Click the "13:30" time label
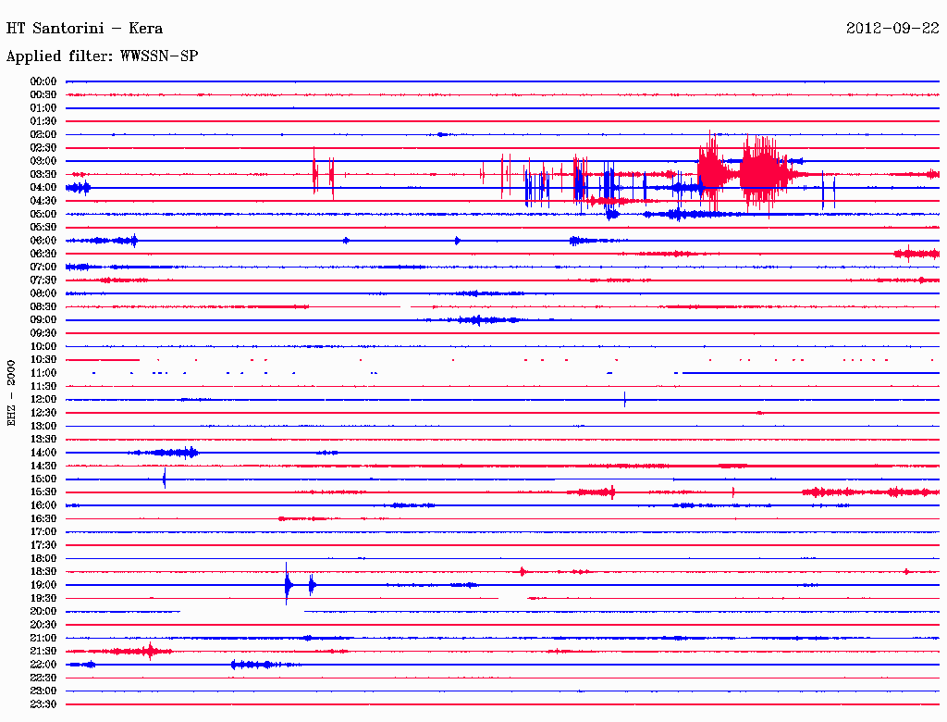The height and width of the screenshot is (722, 947). click(x=43, y=440)
